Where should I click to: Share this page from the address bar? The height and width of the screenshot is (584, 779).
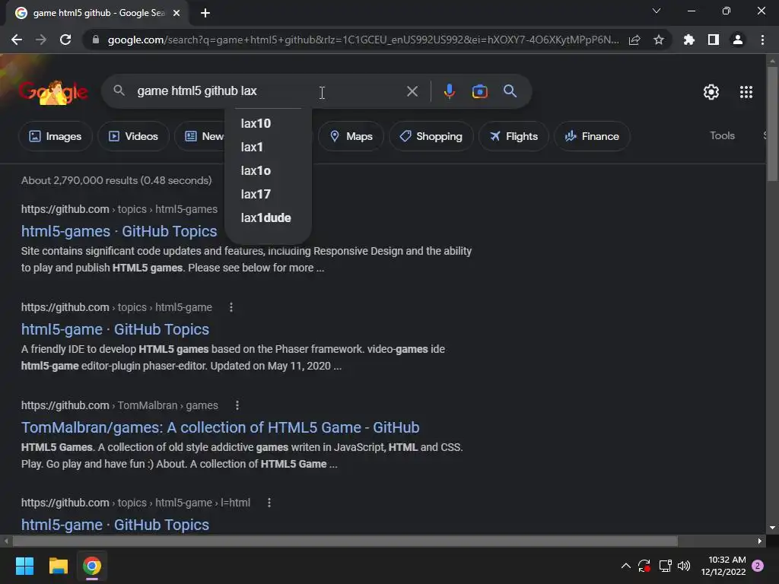pyautogui.click(x=634, y=40)
